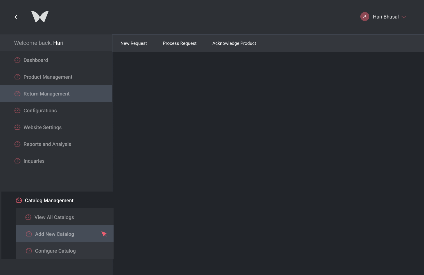Open the Configure Catalog submenu item
Viewport: 424px width, 275px height.
click(x=55, y=251)
